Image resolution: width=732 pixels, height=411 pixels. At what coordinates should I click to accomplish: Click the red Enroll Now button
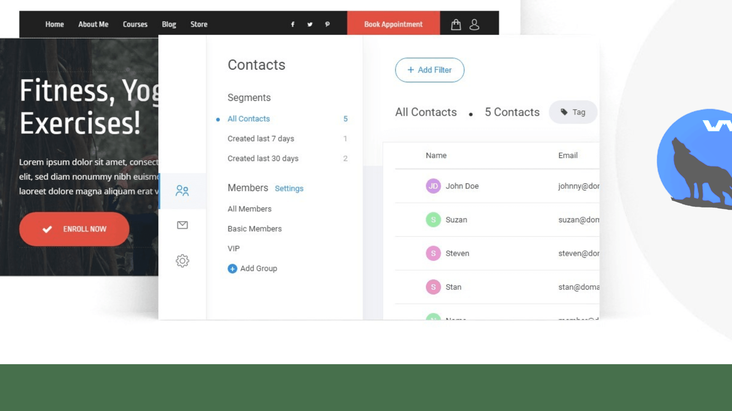click(x=74, y=229)
